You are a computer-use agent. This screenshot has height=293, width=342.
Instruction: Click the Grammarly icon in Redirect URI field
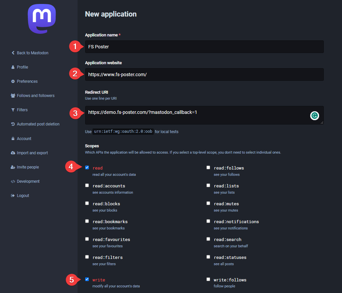[314, 116]
